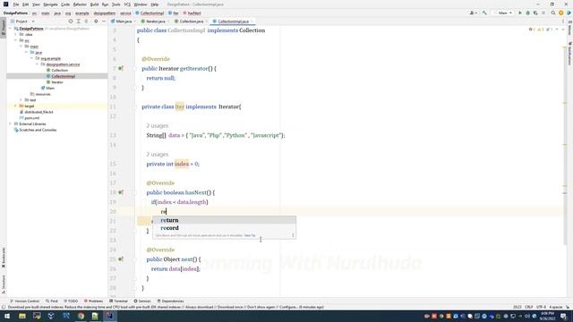Select the CollectionImpl.java editor tab

[x=233, y=21]
